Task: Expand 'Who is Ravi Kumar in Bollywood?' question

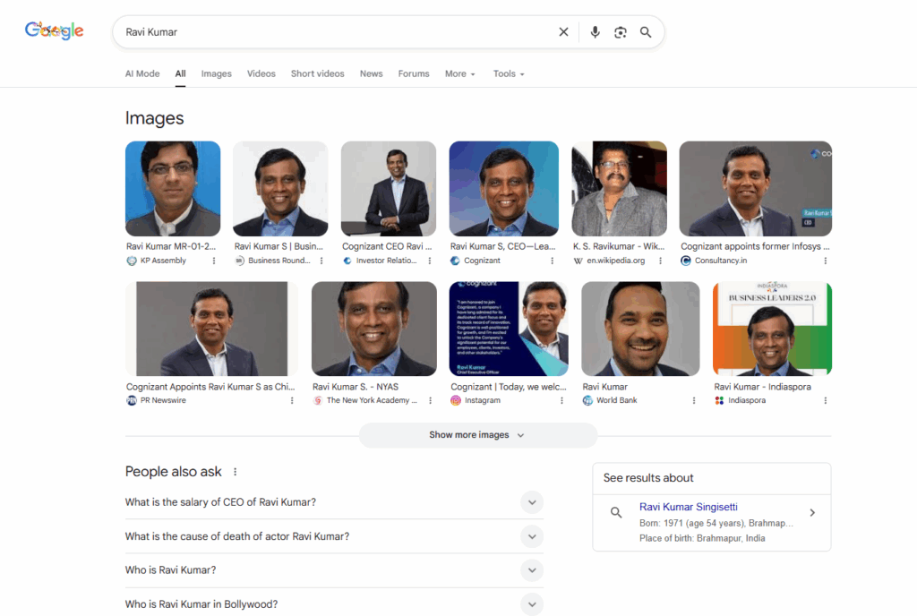Action: point(532,604)
